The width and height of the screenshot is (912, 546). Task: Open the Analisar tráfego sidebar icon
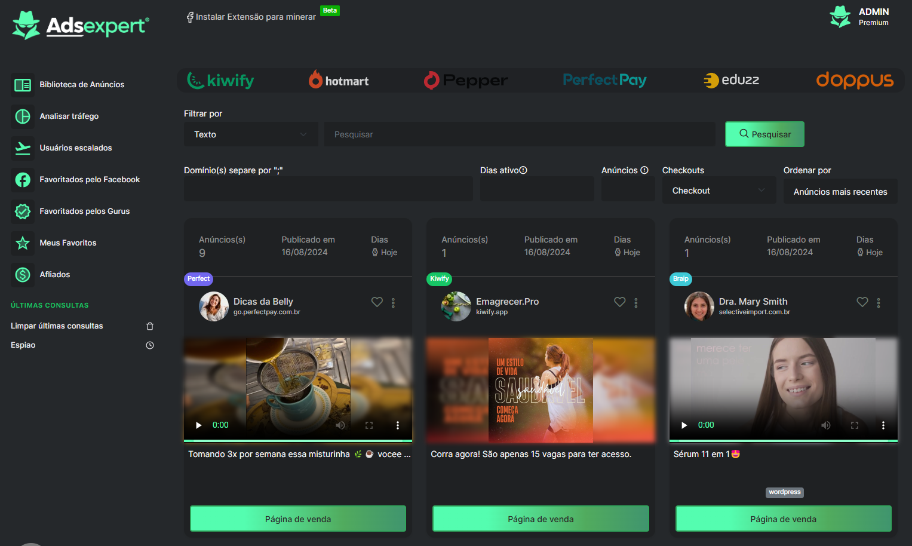pyautogui.click(x=23, y=116)
